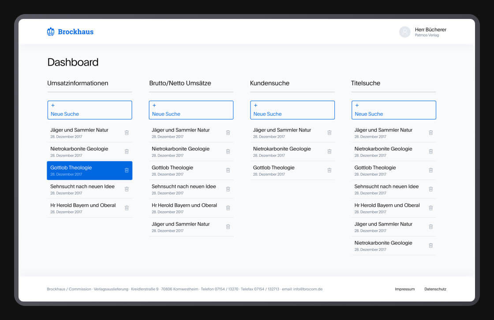Image resolution: width=494 pixels, height=320 pixels.
Task: Create Neue Suche under Kundensuche
Action: [x=292, y=110]
